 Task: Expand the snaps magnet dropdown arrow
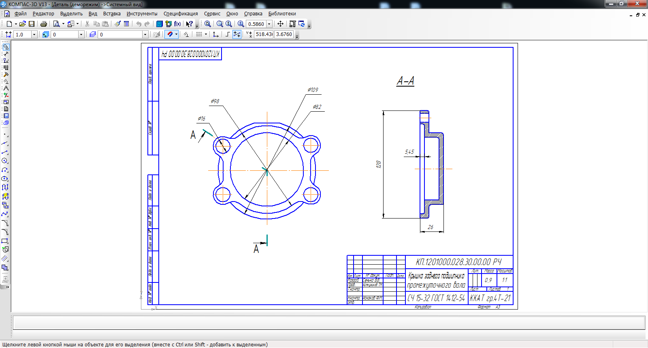click(x=176, y=34)
